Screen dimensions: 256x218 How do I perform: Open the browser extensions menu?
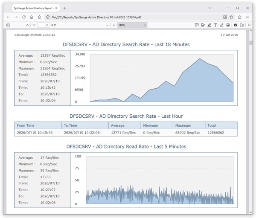[240, 17]
